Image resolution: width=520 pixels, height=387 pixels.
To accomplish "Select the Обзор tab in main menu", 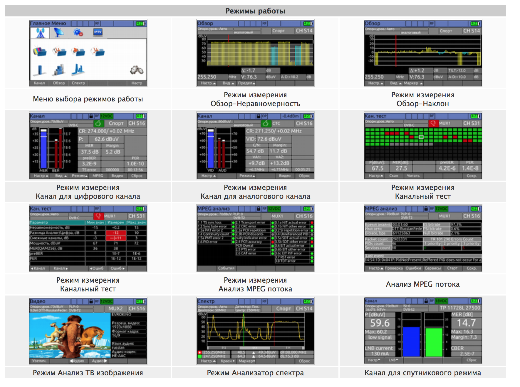I will click(59, 83).
